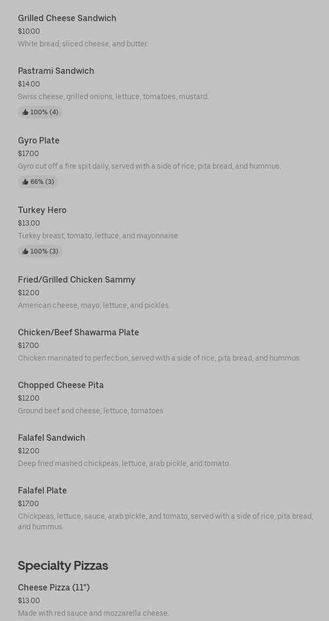Open the Falafel Plate item
The width and height of the screenshot is (329, 621).
point(42,491)
